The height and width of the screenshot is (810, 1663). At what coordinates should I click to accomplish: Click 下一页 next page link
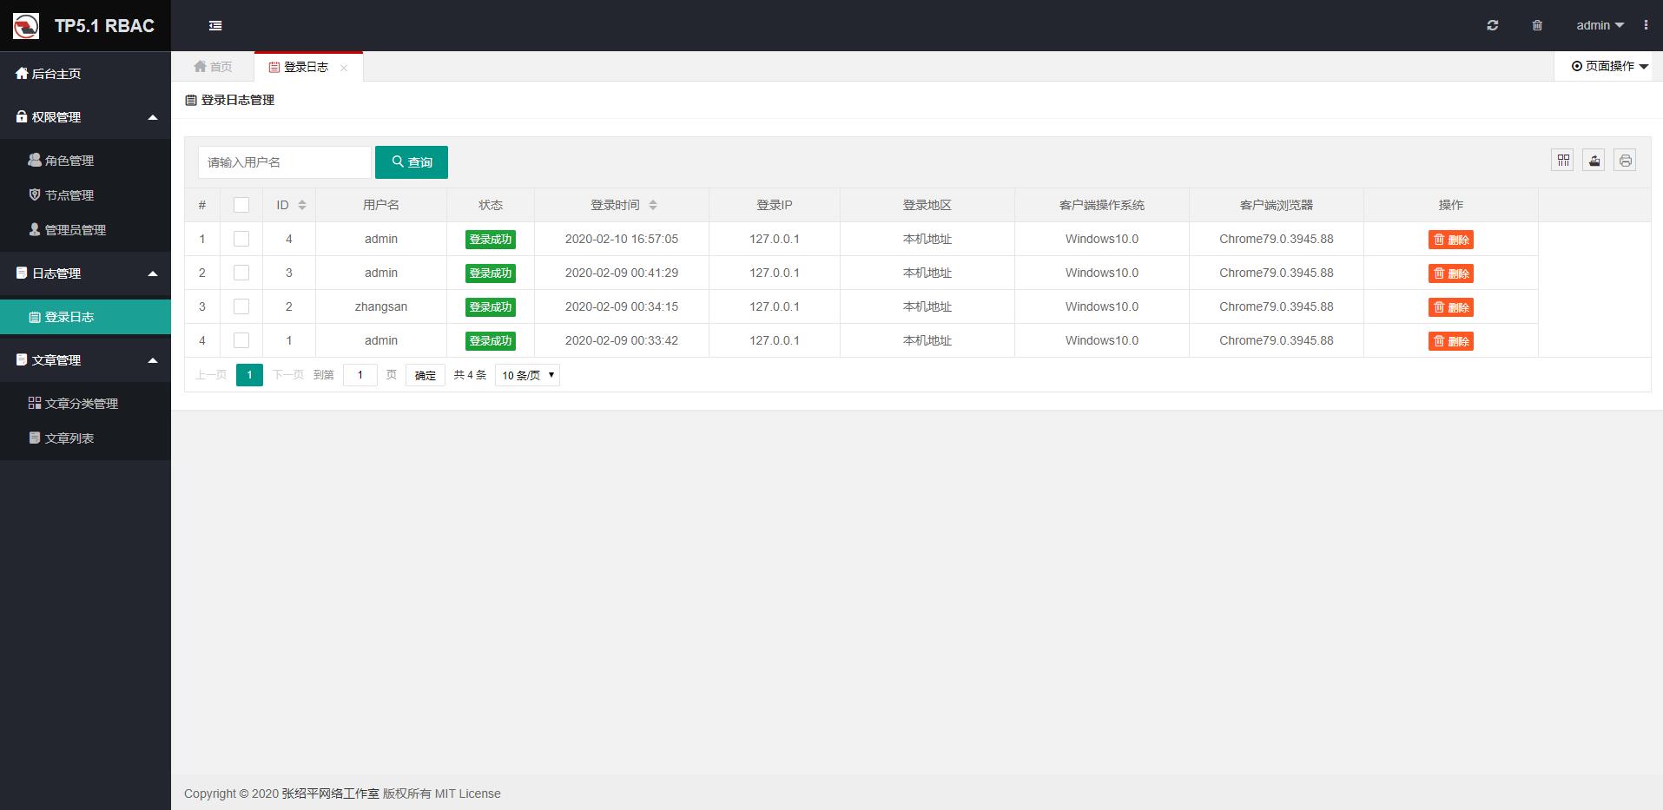click(287, 375)
